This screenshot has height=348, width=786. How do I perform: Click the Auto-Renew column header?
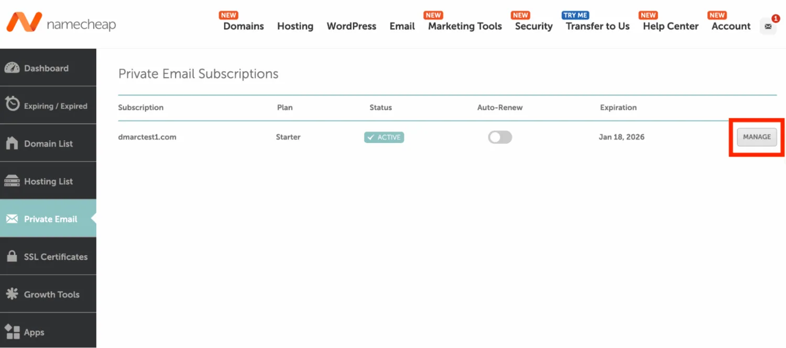coord(500,107)
